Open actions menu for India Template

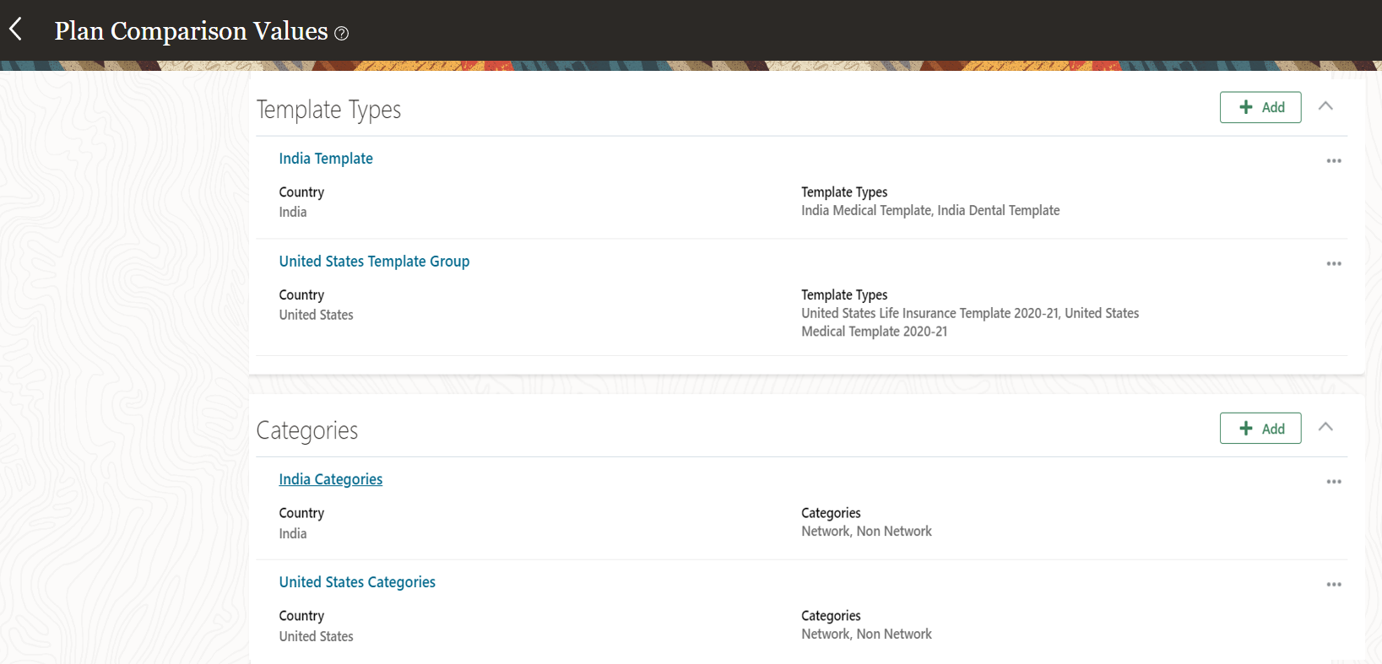pyautogui.click(x=1333, y=161)
